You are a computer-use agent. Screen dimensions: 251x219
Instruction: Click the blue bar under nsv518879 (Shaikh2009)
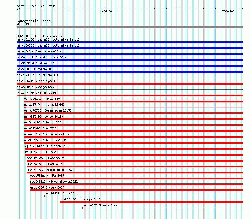[130, 72]
